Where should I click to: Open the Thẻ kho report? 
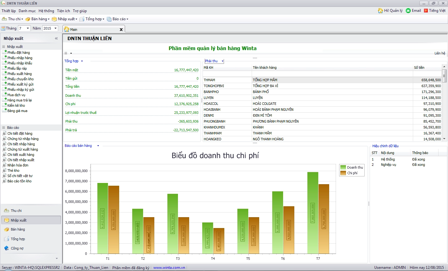click(x=13, y=171)
